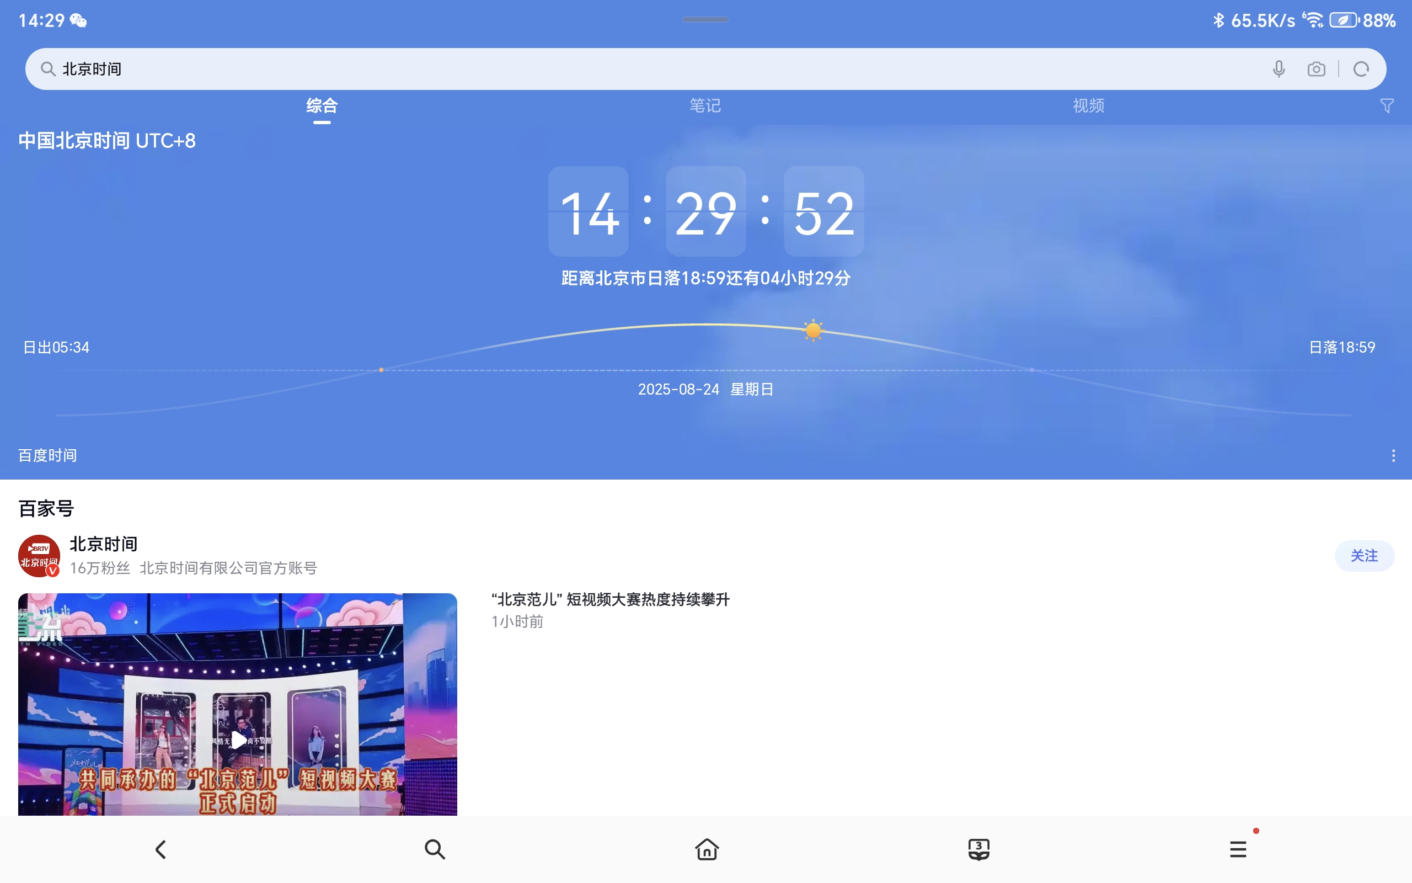Open three-dot more options on time card
The width and height of the screenshot is (1412, 883).
[1393, 455]
